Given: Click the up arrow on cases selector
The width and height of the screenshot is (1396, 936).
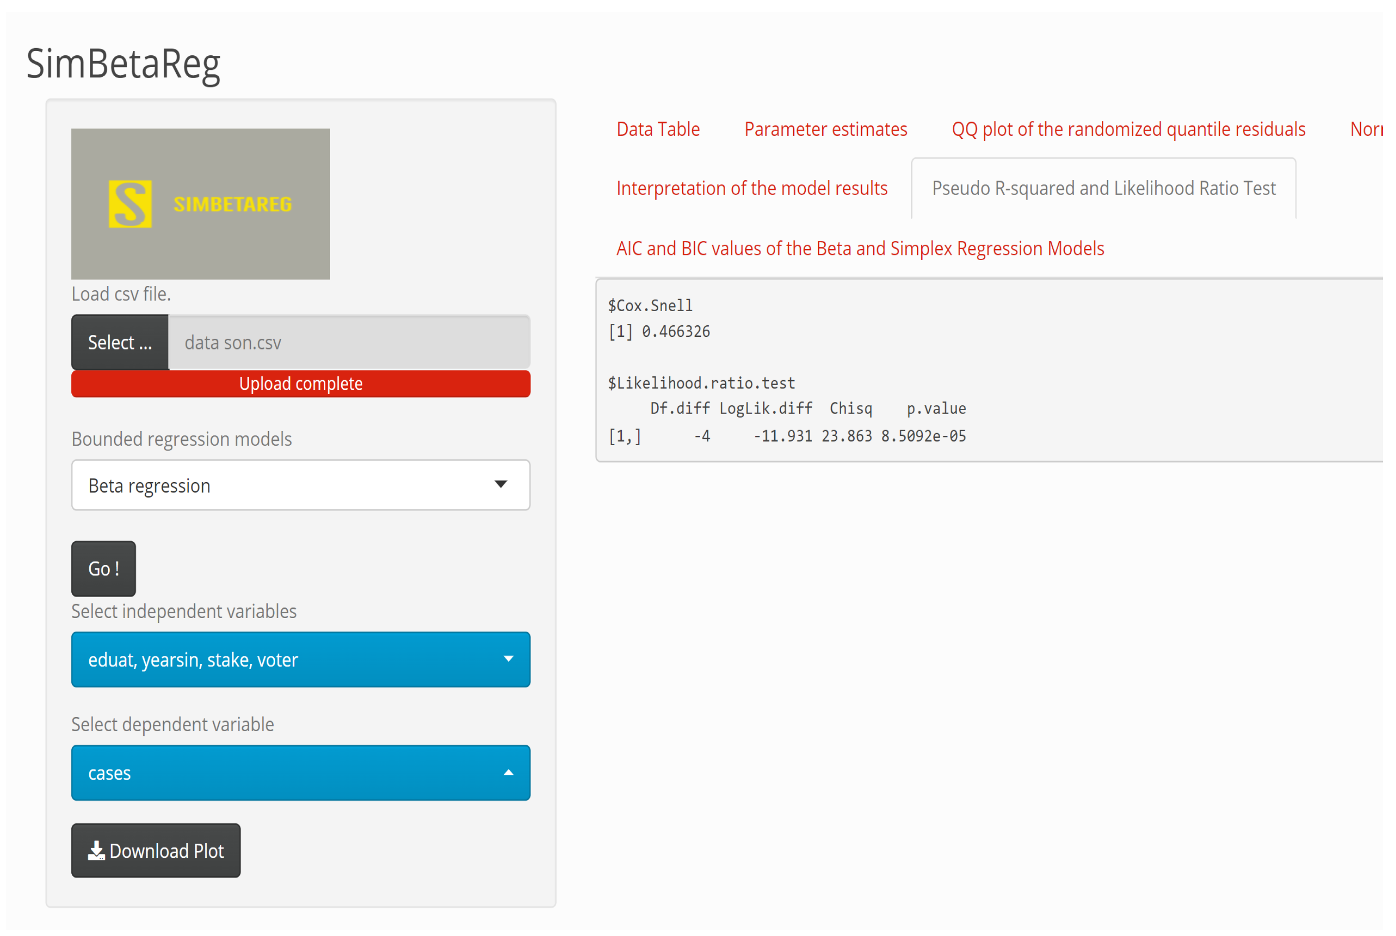Looking at the screenshot, I should point(509,772).
